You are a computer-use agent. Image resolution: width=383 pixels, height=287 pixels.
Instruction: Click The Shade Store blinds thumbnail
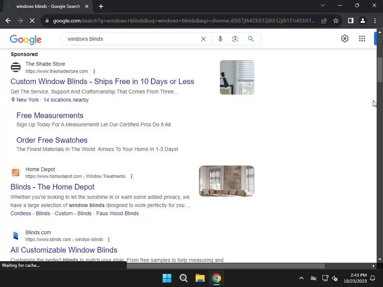(237, 77)
